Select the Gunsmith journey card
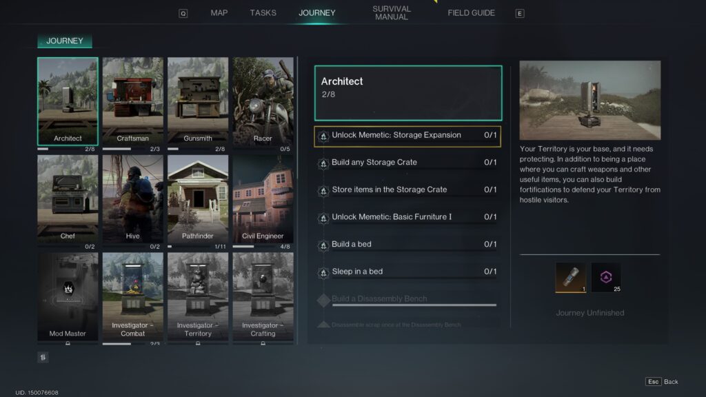This screenshot has width=706, height=397. click(x=198, y=101)
